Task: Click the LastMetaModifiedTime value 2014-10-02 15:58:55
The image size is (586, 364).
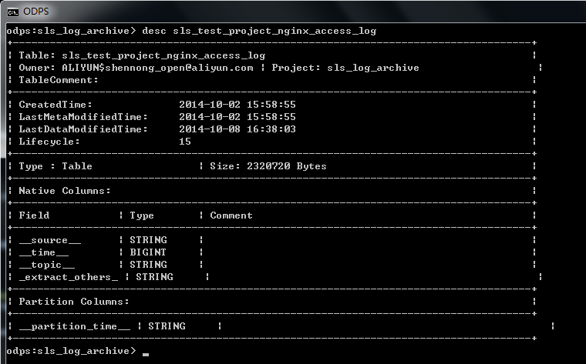Action: click(237, 117)
